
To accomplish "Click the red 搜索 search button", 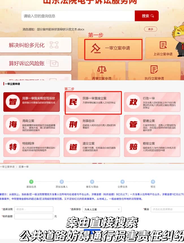I will 146,16.
